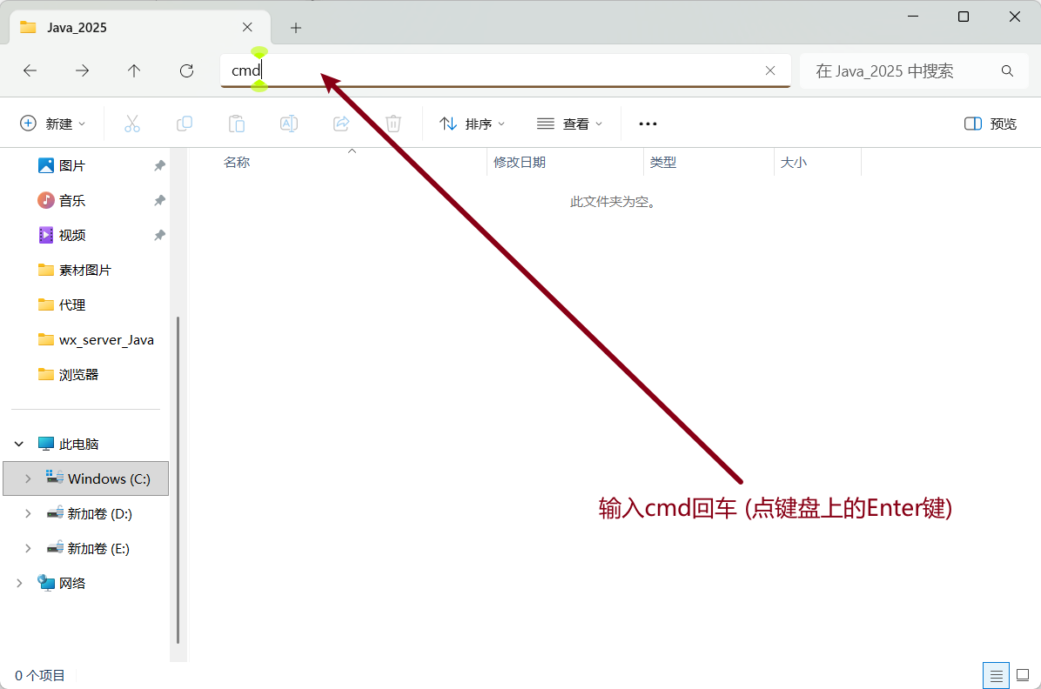Click the Share icon in toolbar
Screen dimensions: 1041x689
pos(341,124)
